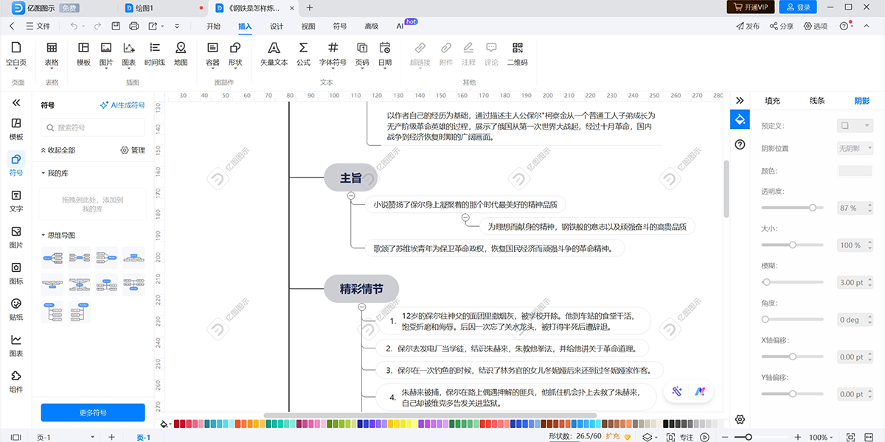
Task: Click the 更多符号 more symbols button
Action: coord(93,413)
